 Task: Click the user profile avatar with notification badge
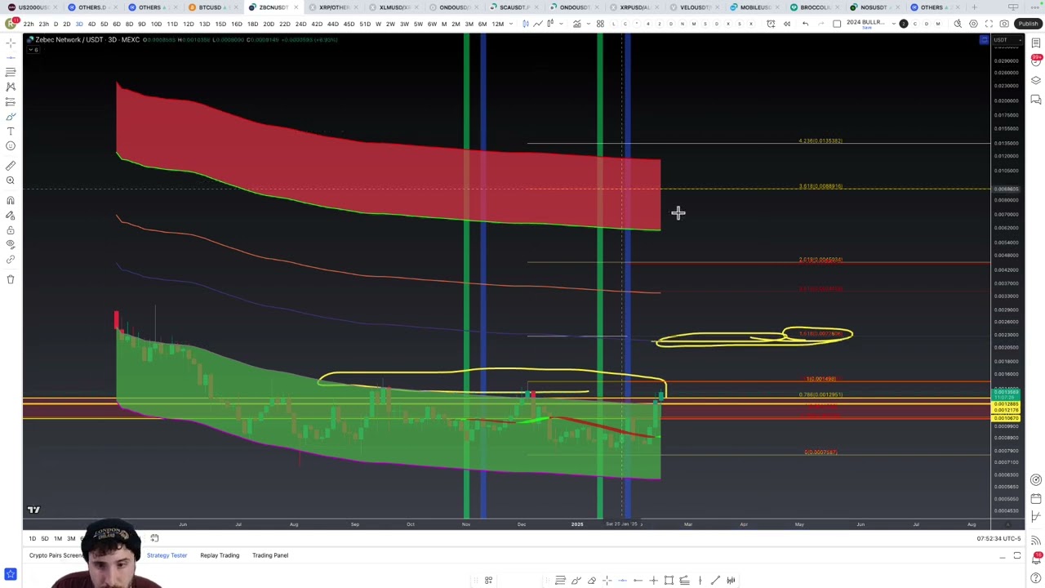[x=11, y=23]
